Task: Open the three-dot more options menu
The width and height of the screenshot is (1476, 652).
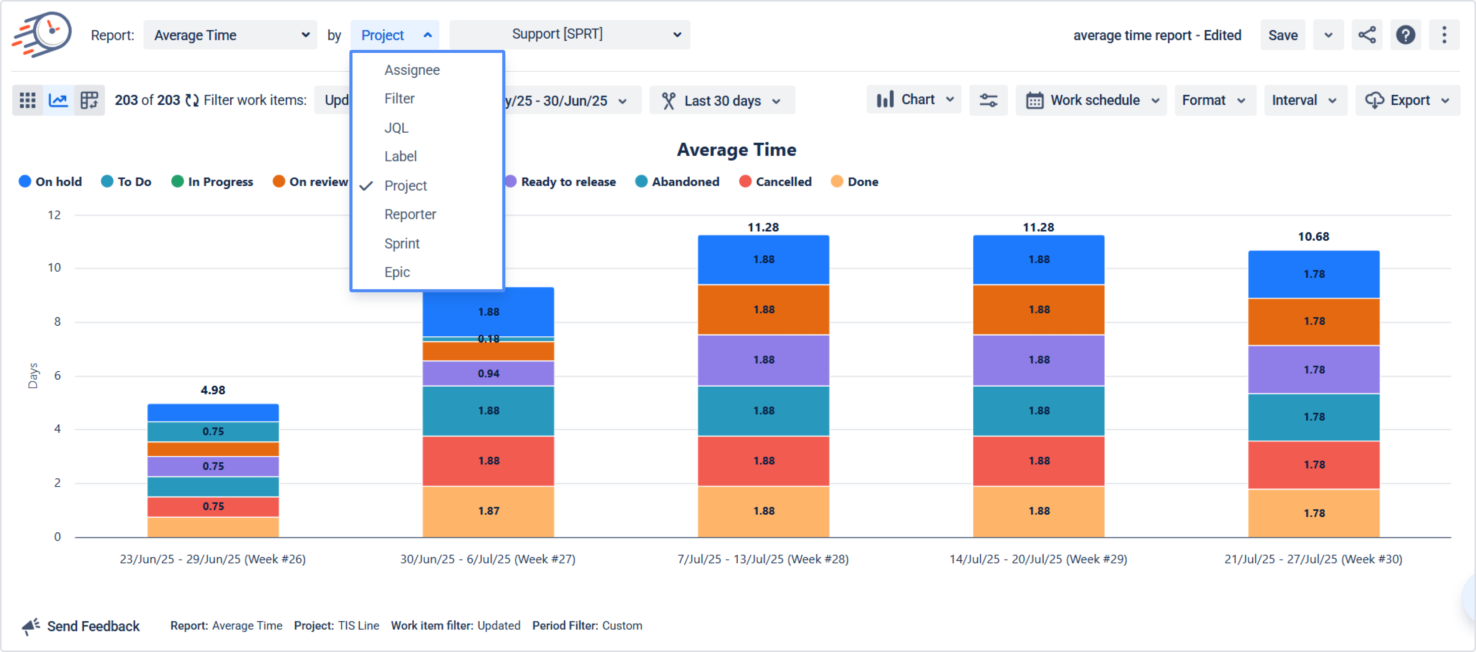Action: pos(1444,35)
